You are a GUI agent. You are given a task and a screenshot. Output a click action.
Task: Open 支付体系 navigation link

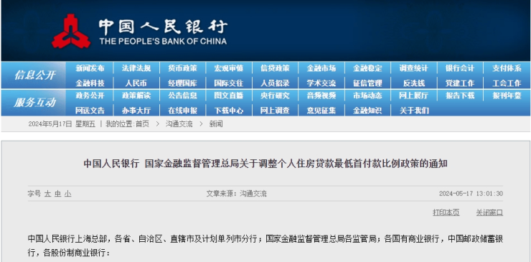507,68
